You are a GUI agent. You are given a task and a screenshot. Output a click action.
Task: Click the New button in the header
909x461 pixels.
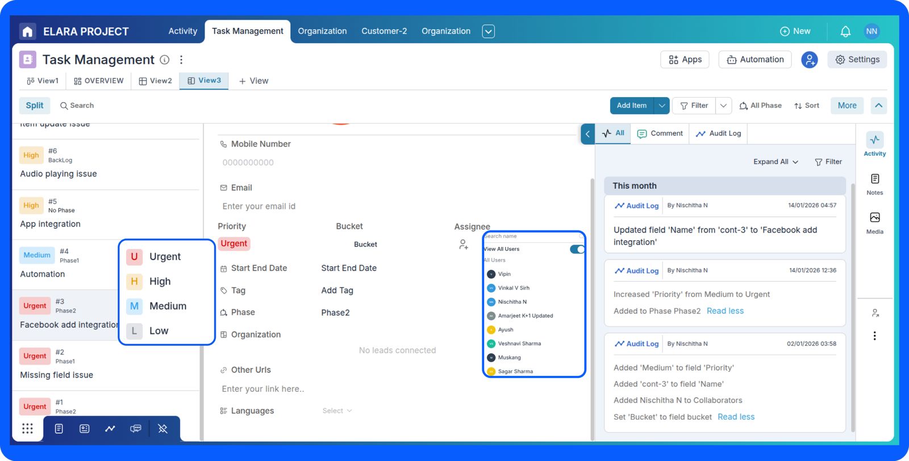795,31
